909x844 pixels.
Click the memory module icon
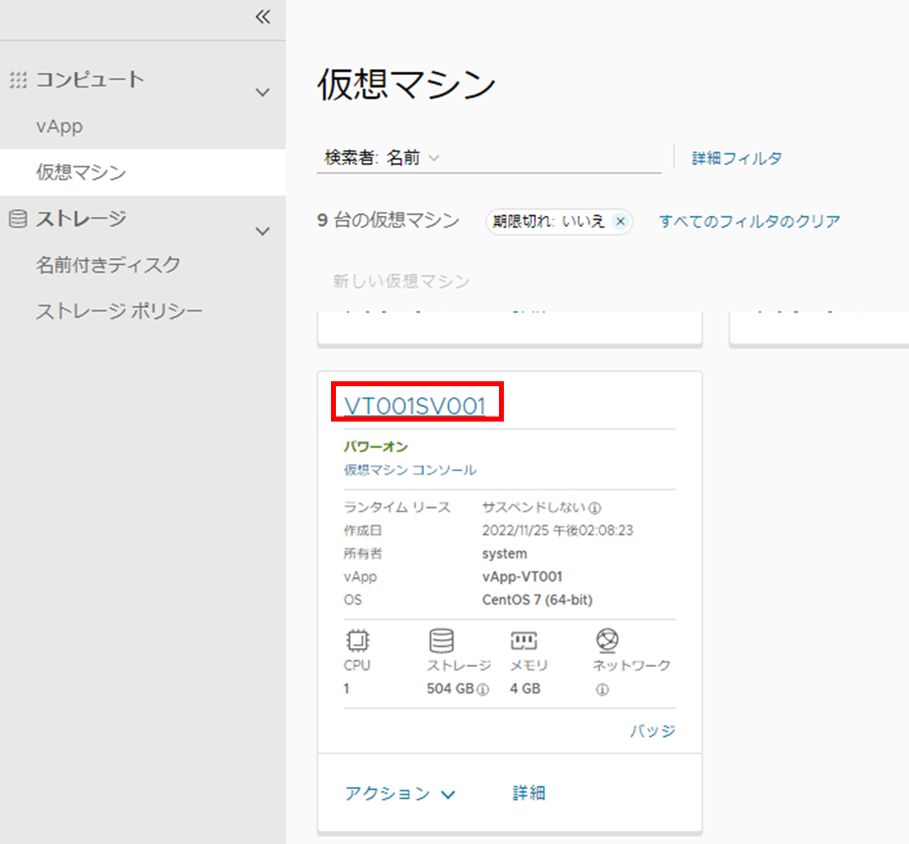[524, 641]
